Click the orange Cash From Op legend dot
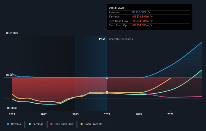The width and height of the screenshot is (206, 131). click(x=82, y=124)
